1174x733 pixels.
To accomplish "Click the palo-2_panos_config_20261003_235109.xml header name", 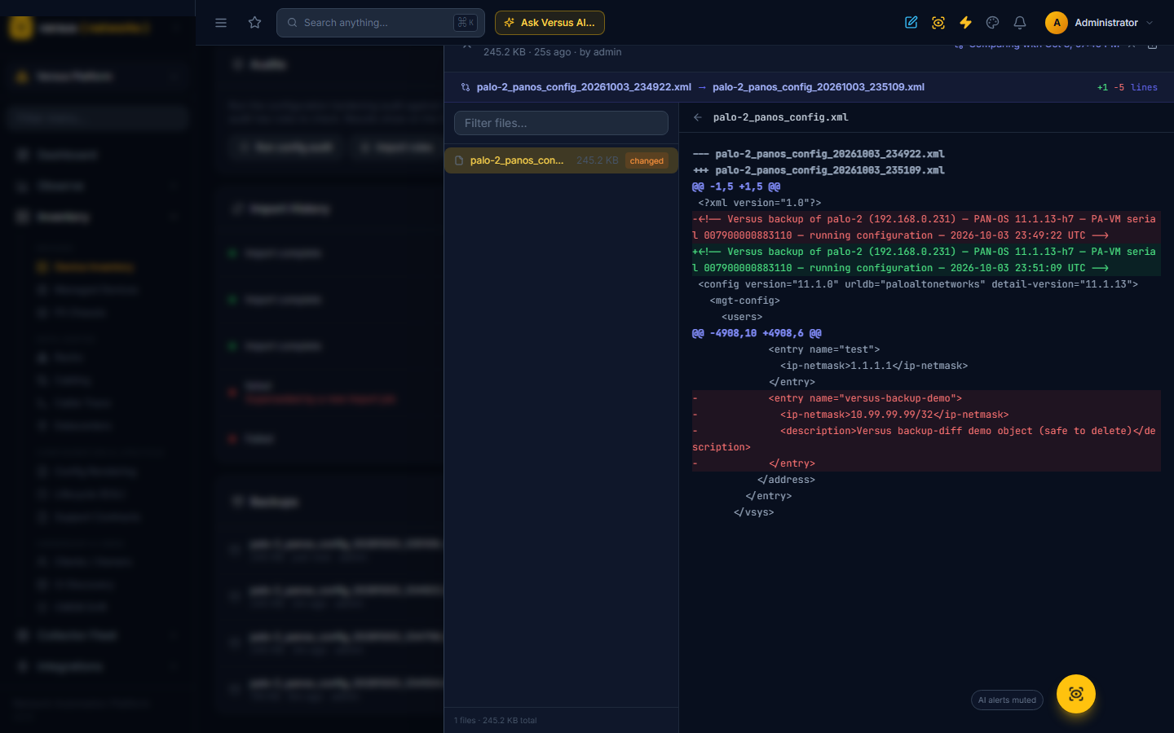I will (x=819, y=87).
